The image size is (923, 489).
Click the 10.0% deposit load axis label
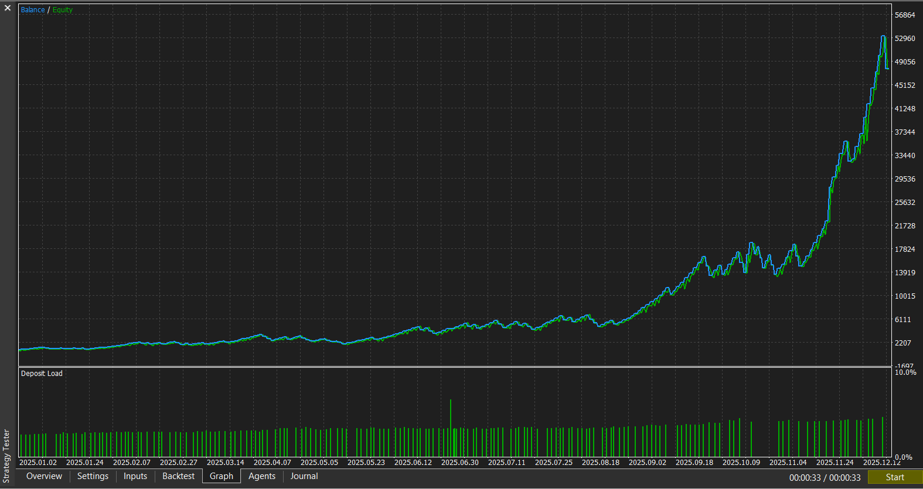point(905,372)
